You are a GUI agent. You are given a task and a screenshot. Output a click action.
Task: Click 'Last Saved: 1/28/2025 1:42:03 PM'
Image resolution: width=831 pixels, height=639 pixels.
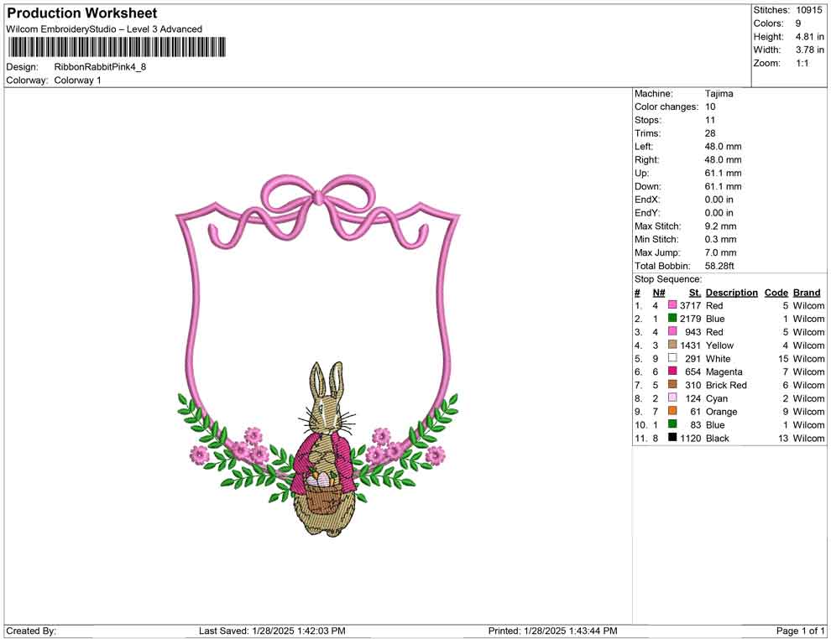pyautogui.click(x=273, y=631)
